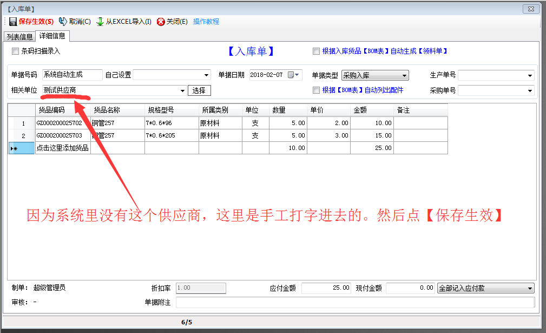Screen dimensions: 546x333
Task: Check 根据BOM表自动列出配件 option
Action: point(316,90)
